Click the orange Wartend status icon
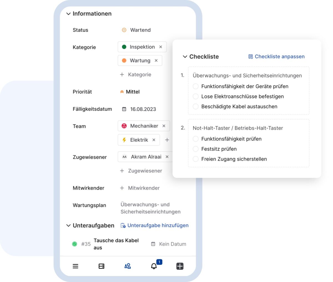The height and width of the screenshot is (282, 333). (124, 30)
